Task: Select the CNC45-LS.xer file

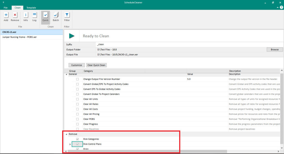Action: coord(32,32)
